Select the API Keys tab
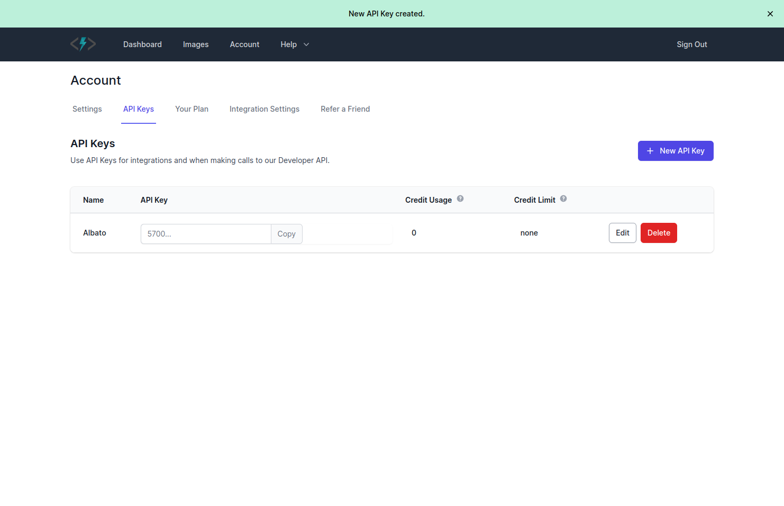Viewport: 784px width, 506px height. 139,109
